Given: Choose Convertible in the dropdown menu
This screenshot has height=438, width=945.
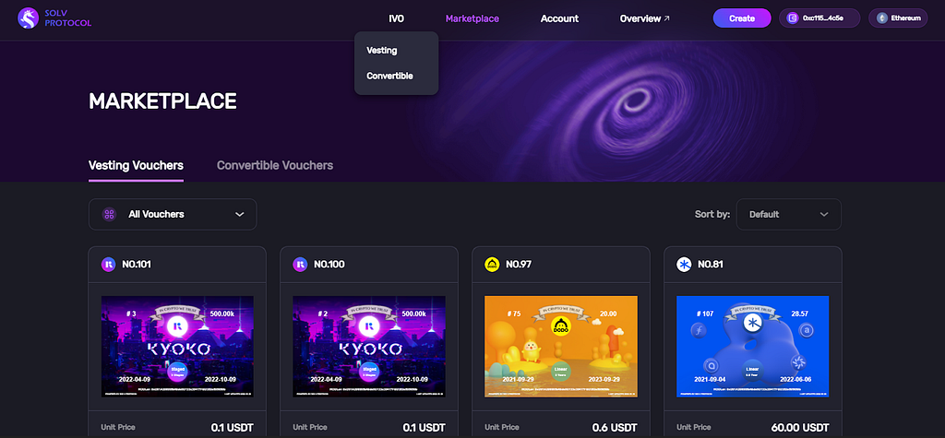Looking at the screenshot, I should (390, 76).
